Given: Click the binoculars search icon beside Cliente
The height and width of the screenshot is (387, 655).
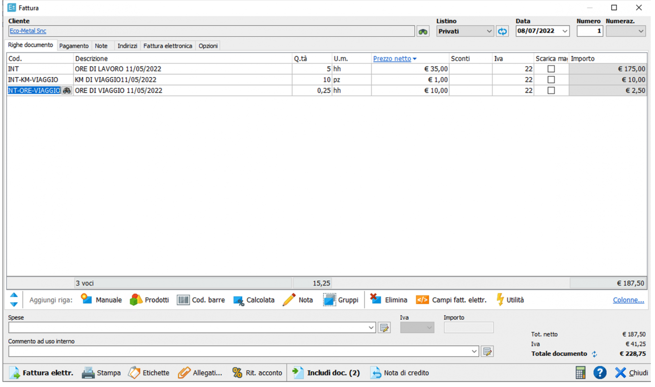Looking at the screenshot, I should pyautogui.click(x=423, y=32).
